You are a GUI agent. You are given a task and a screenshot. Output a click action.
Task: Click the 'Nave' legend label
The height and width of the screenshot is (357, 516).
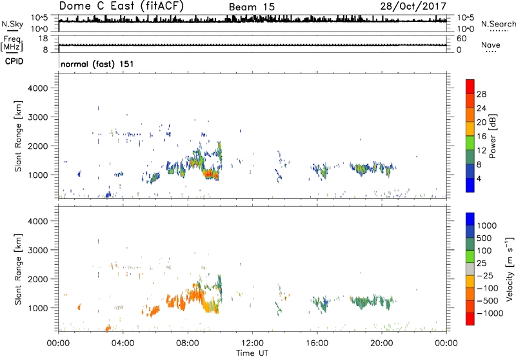pyautogui.click(x=491, y=44)
